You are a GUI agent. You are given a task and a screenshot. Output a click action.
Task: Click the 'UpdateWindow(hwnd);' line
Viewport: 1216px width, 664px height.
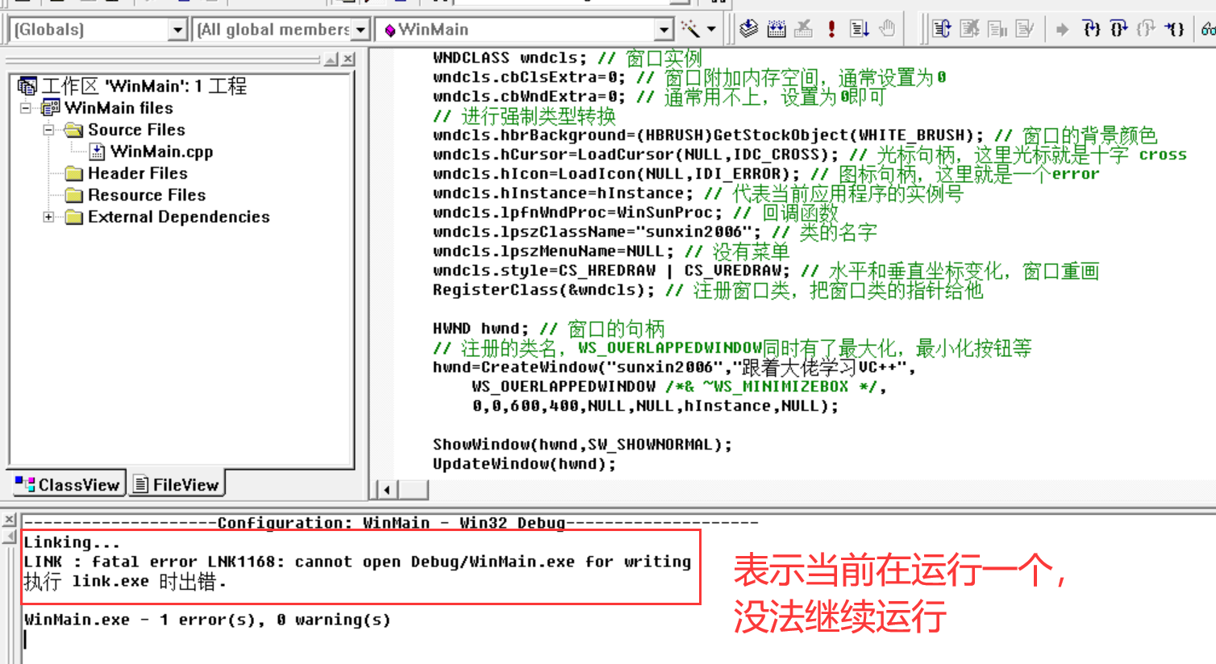524,464
